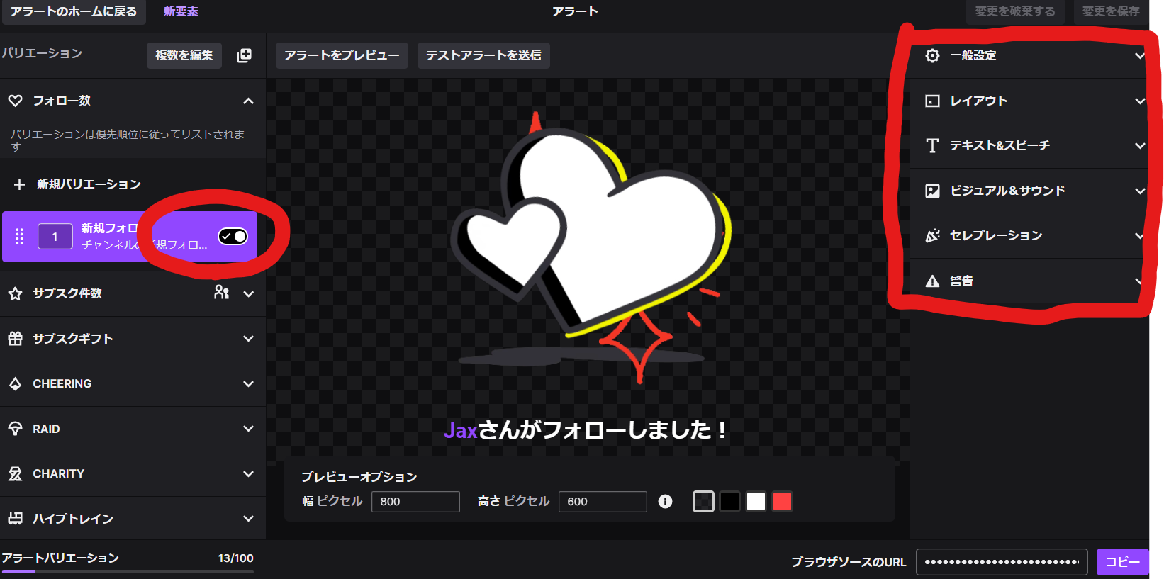Screen dimensions: 1164x579
Task: Click the party popper セレブレーション icon
Action: pos(933,235)
